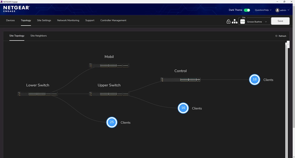The height and width of the screenshot is (158, 295).
Task: Open the 25 clients bubble
Action: pos(112,122)
